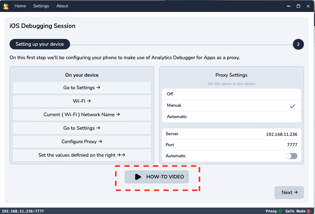Viewport: 315px width, 214px height.
Task: Go to step 2 circle
Action: pos(298,44)
